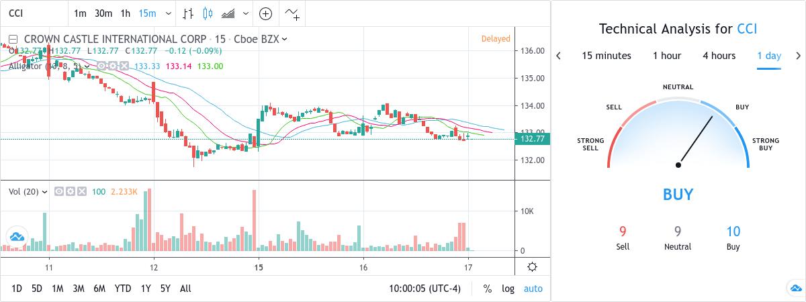Switch analysis to 1 day tab
Viewport: 806px width, 302px height.
pyautogui.click(x=769, y=56)
